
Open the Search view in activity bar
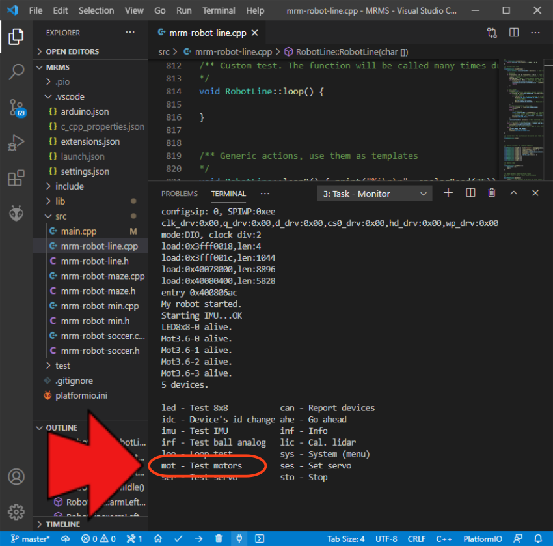click(16, 72)
